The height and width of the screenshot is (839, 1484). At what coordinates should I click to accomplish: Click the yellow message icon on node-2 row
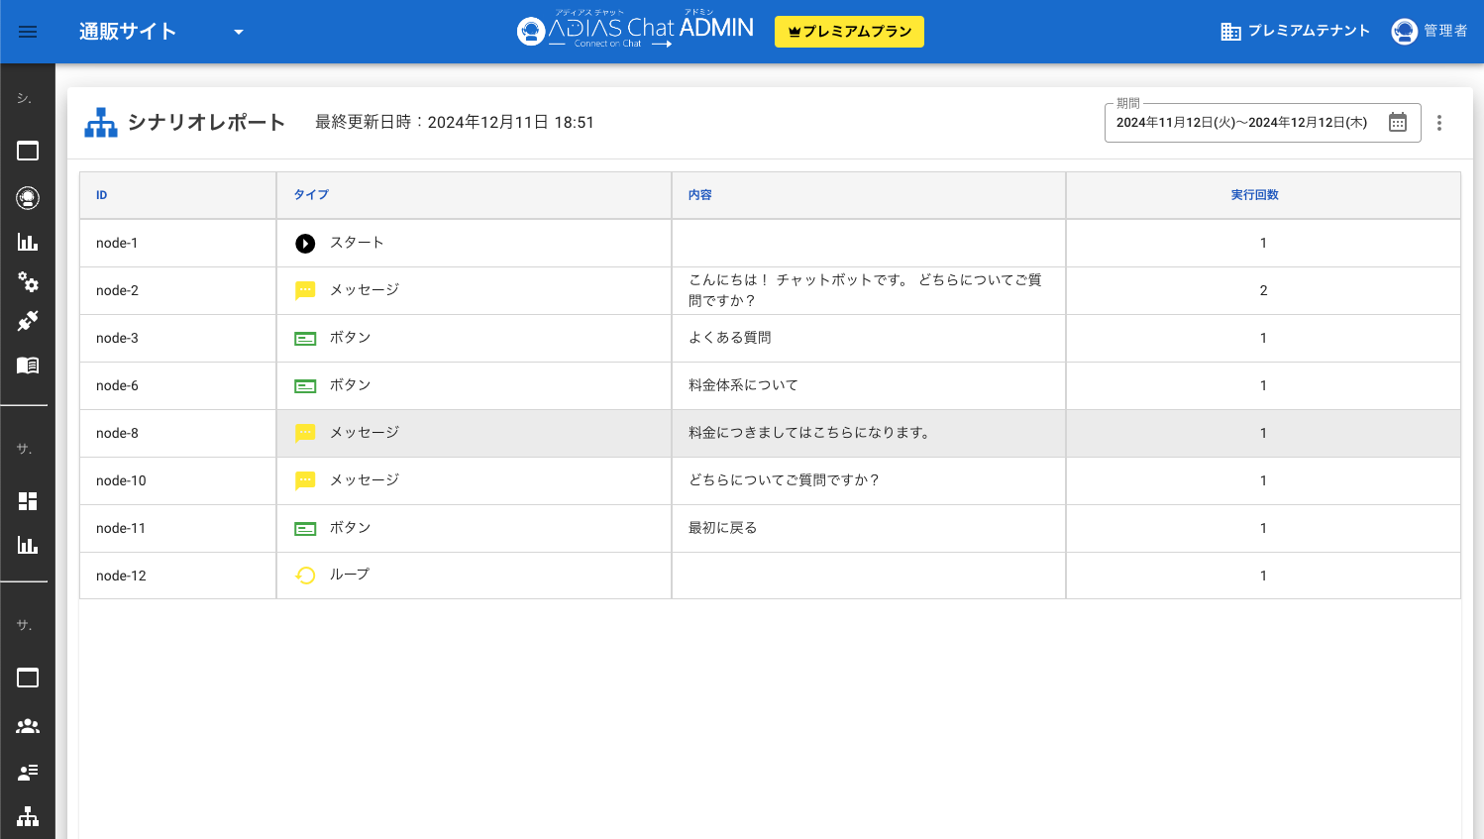point(305,290)
